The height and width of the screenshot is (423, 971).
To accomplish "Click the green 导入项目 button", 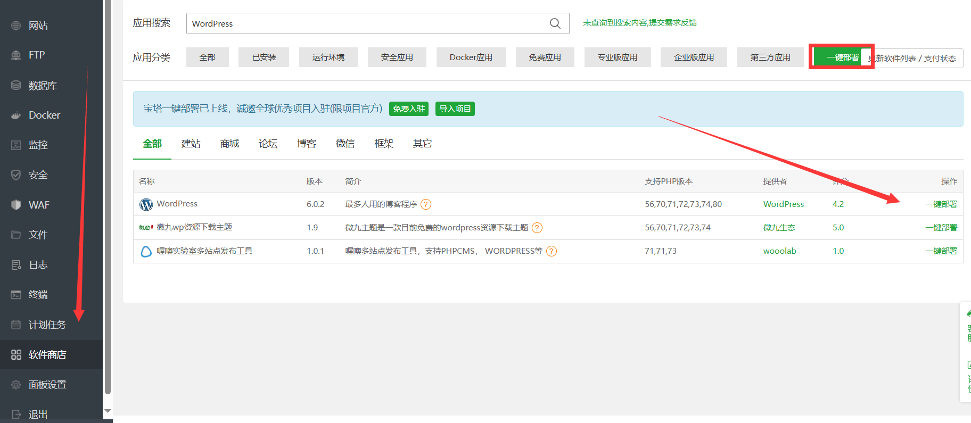I will (455, 109).
